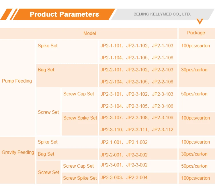Select the Gravity Feeding category cell
Image resolution: width=215 pixels, height=190 pixels.
pos(17,160)
